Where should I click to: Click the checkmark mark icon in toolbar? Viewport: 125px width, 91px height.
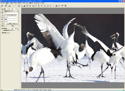(x=50, y=6)
